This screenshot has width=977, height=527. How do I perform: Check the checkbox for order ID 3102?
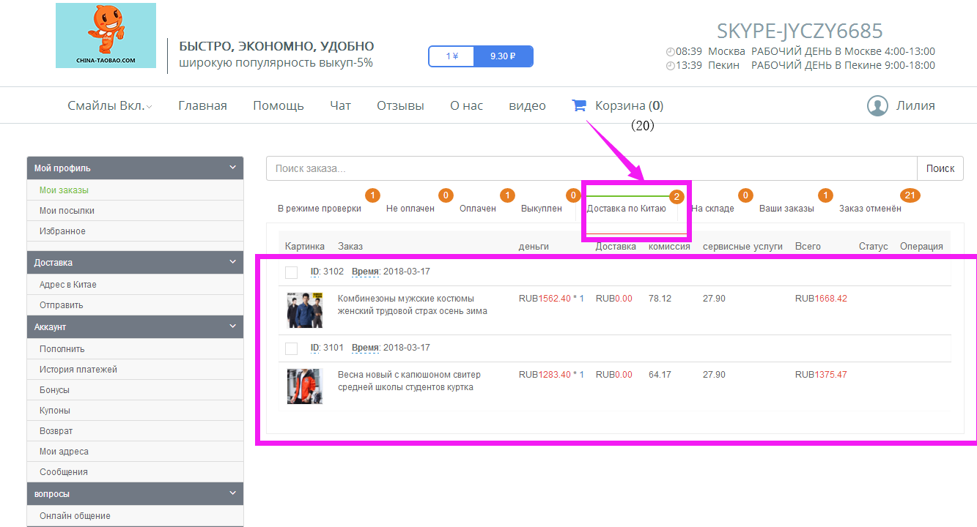click(x=292, y=272)
